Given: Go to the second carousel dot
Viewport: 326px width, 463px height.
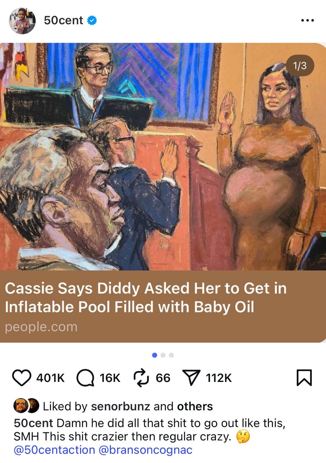Looking at the screenshot, I should [x=163, y=355].
